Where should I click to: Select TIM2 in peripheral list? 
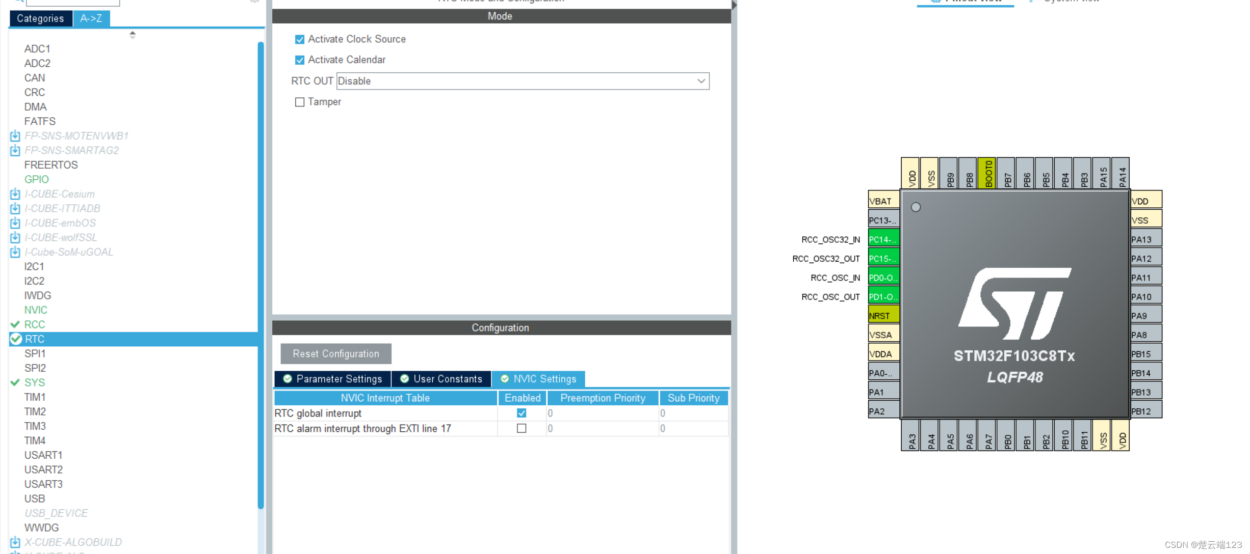click(x=35, y=411)
